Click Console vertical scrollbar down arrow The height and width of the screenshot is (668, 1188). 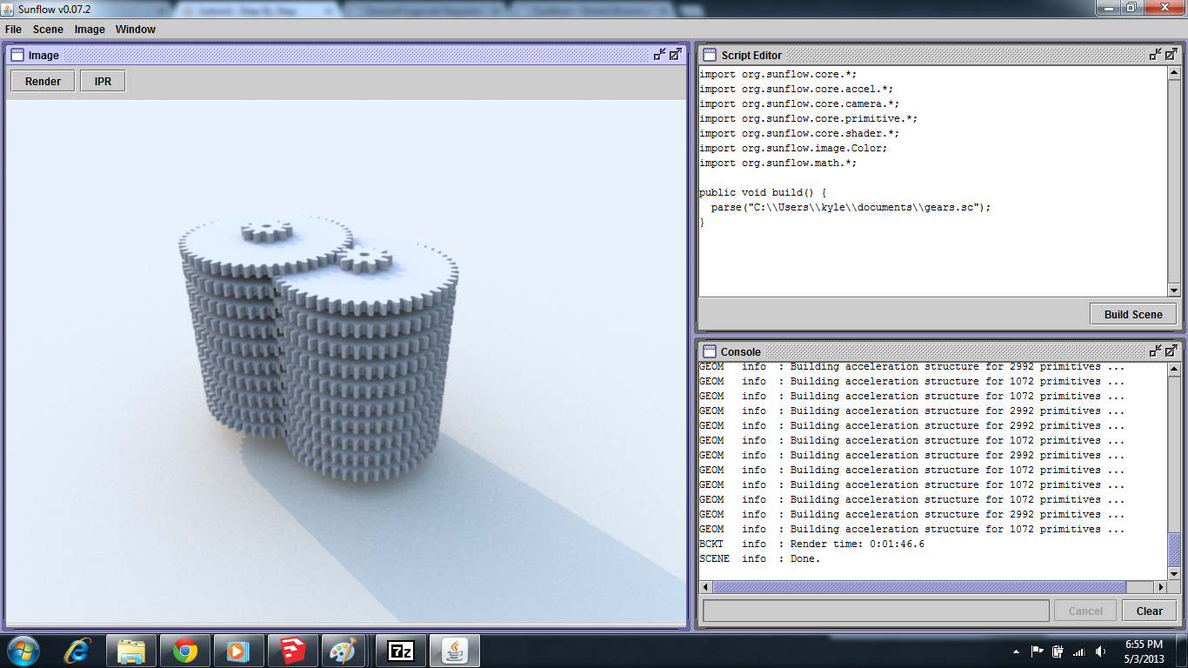click(x=1173, y=573)
